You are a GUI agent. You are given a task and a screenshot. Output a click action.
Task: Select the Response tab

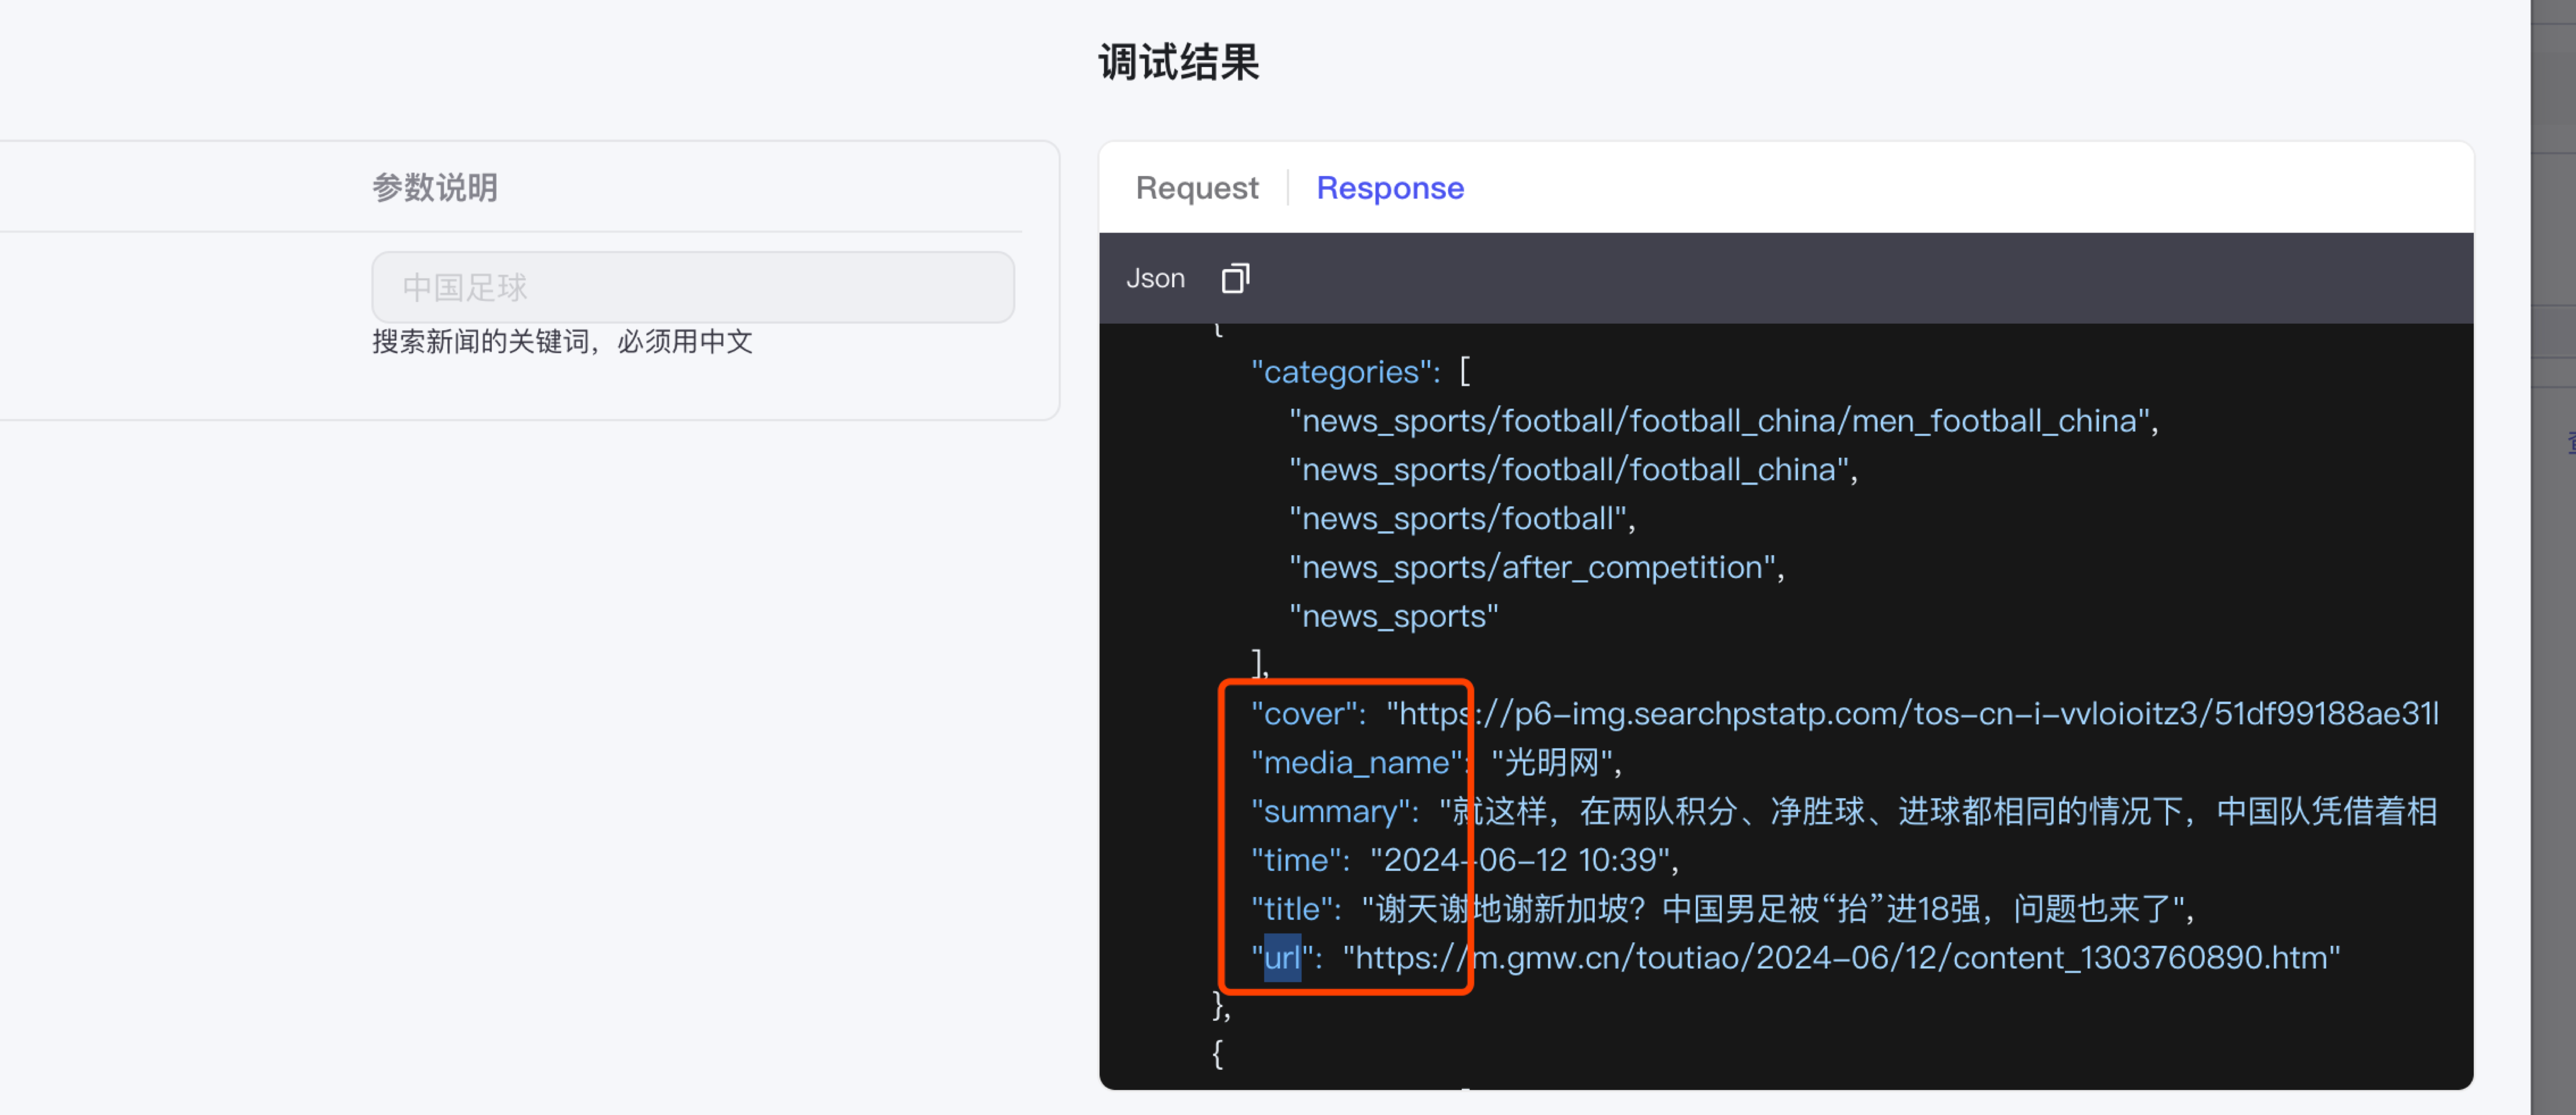[x=1389, y=188]
